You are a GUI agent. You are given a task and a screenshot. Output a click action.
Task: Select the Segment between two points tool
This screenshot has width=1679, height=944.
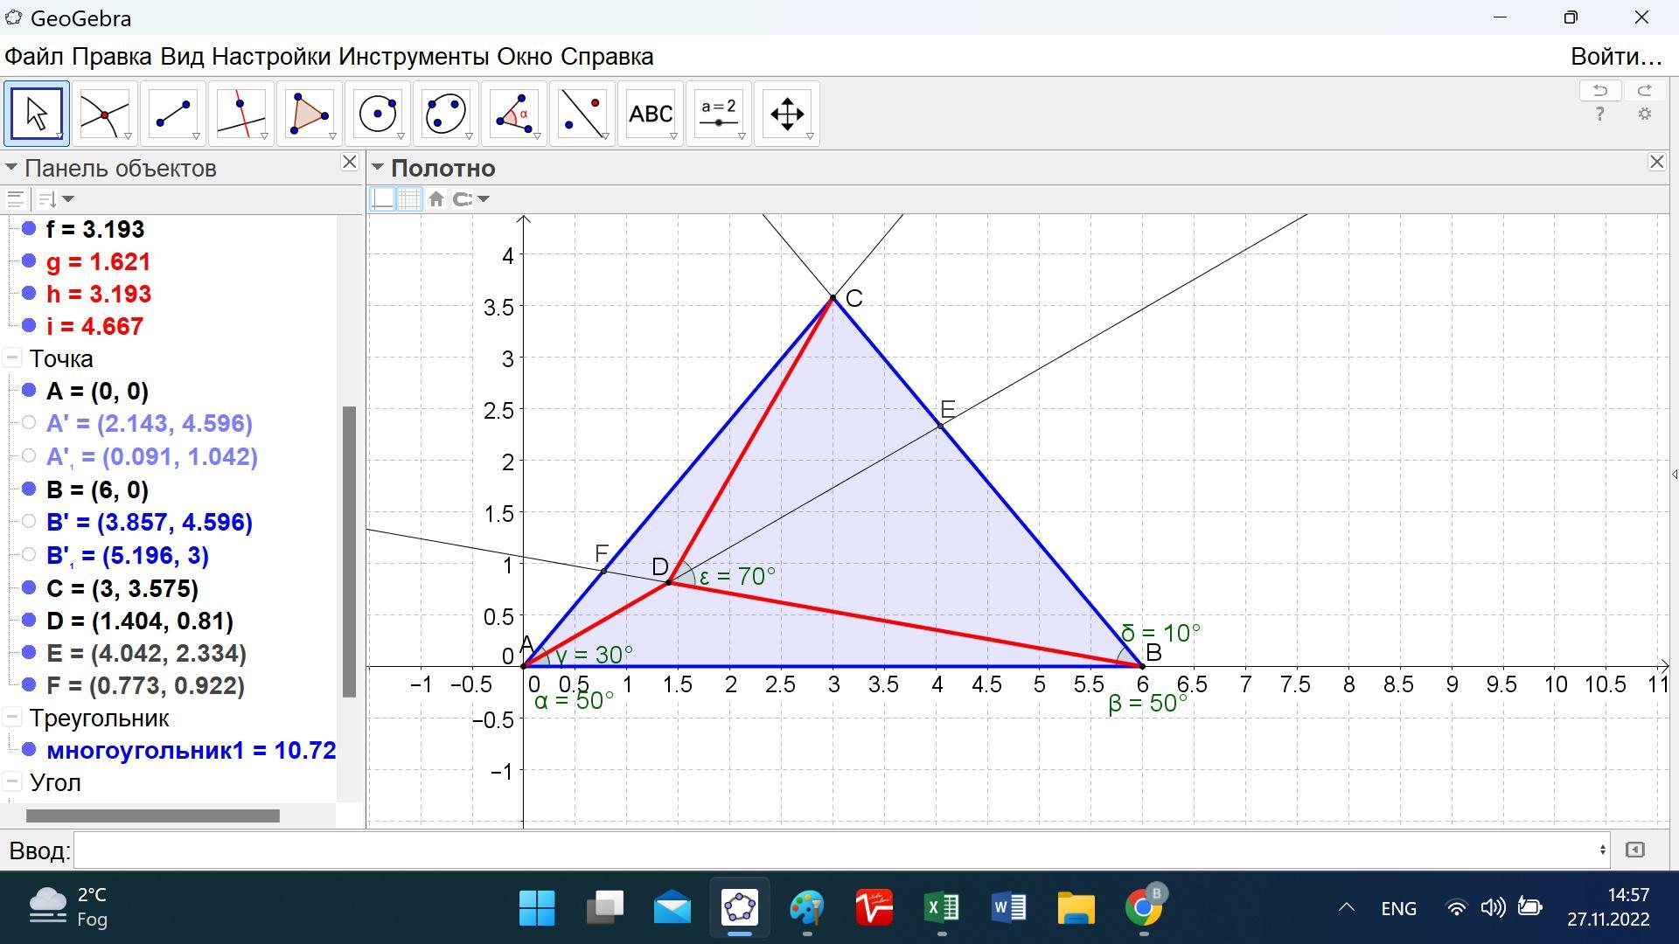[x=173, y=114]
